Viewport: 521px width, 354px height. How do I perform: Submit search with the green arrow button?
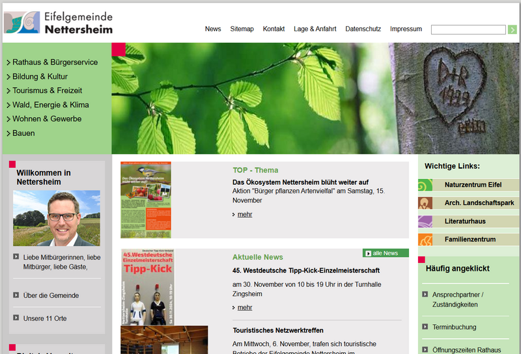tap(512, 29)
